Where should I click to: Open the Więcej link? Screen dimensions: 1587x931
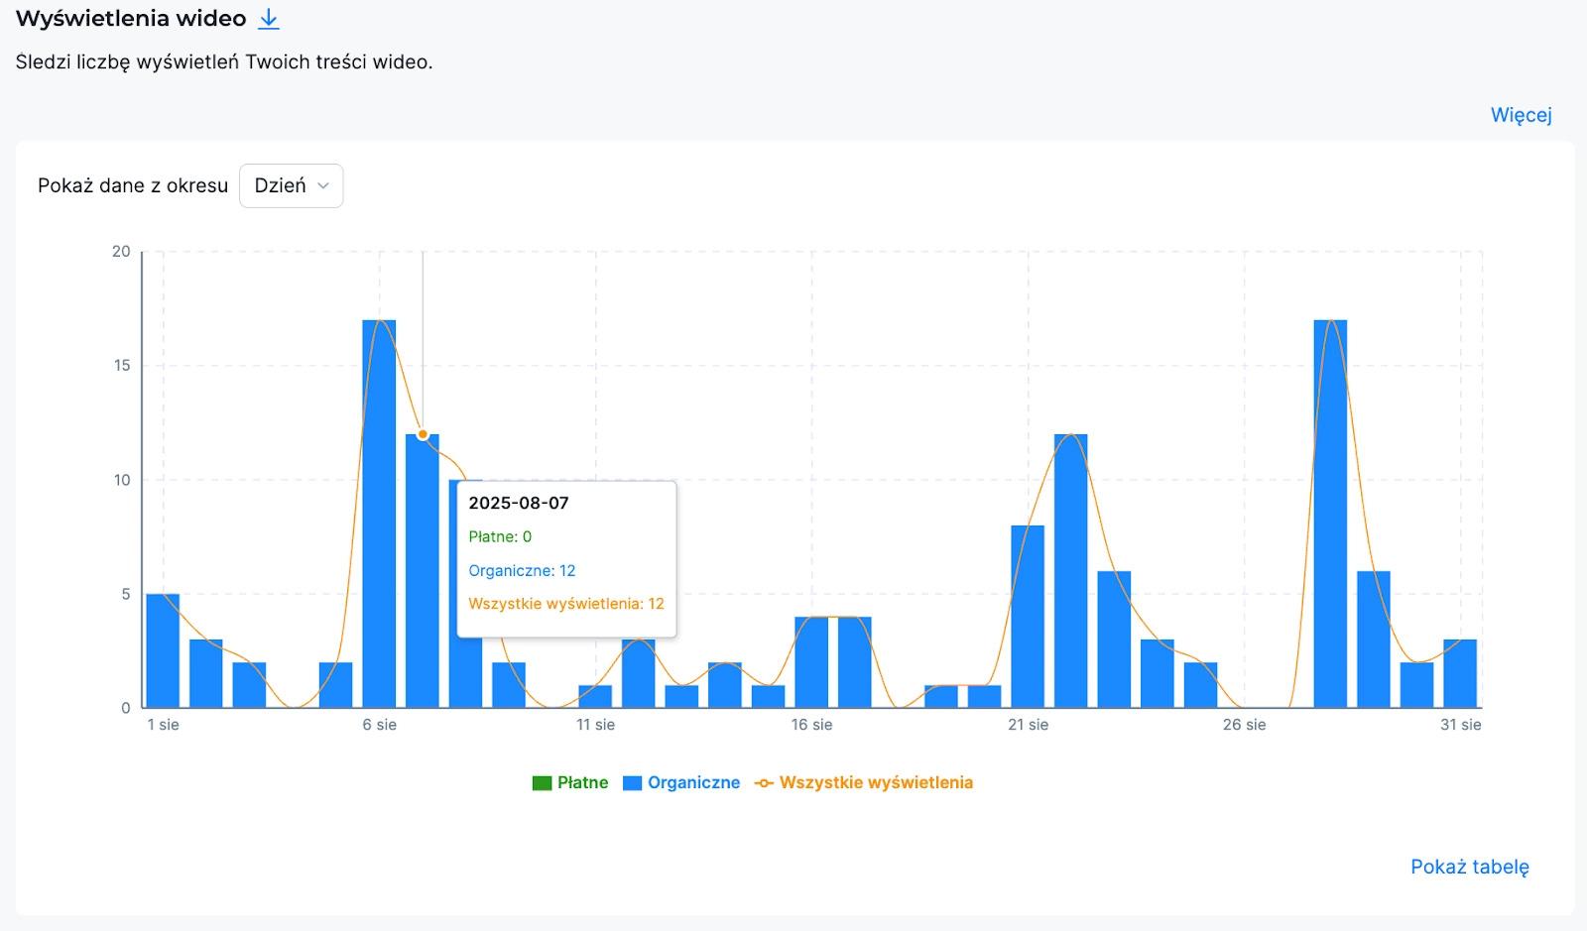click(1521, 115)
